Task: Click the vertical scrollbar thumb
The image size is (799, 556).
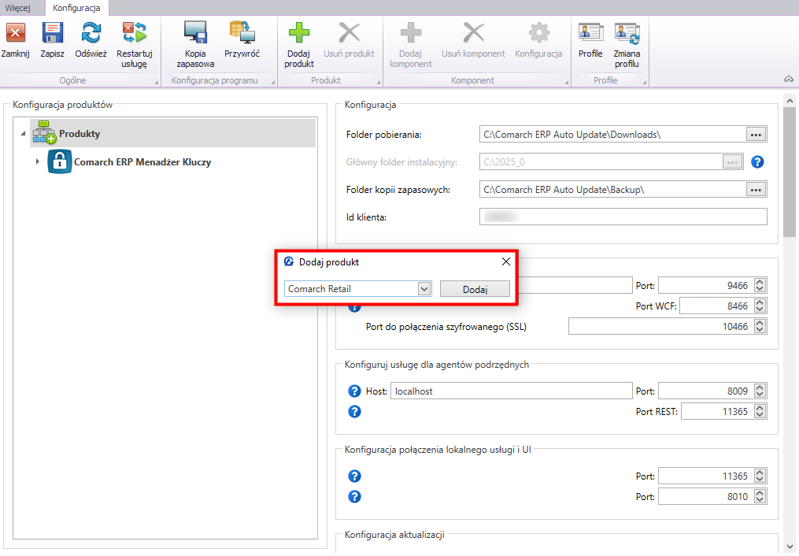Action: pos(790,172)
